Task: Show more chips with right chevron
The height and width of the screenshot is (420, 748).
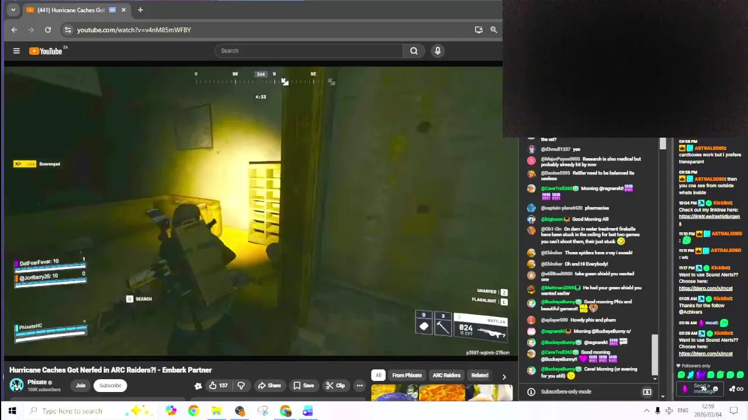Action: point(504,376)
